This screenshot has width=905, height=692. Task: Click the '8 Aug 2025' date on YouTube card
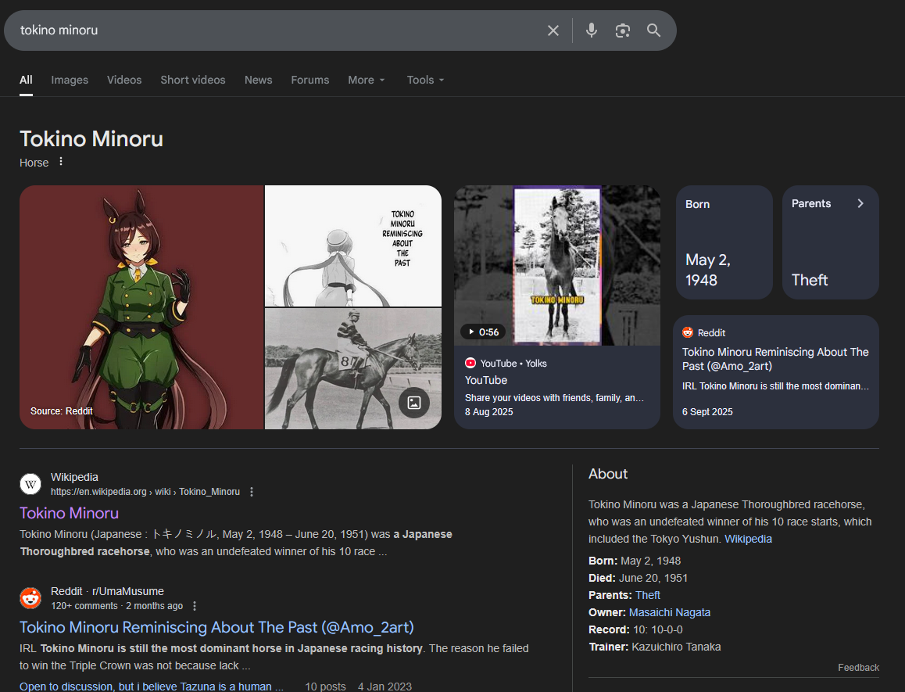(x=489, y=412)
